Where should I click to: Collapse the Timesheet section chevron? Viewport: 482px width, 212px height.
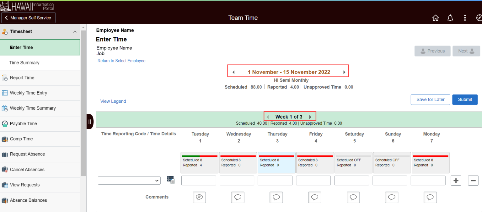75,31
